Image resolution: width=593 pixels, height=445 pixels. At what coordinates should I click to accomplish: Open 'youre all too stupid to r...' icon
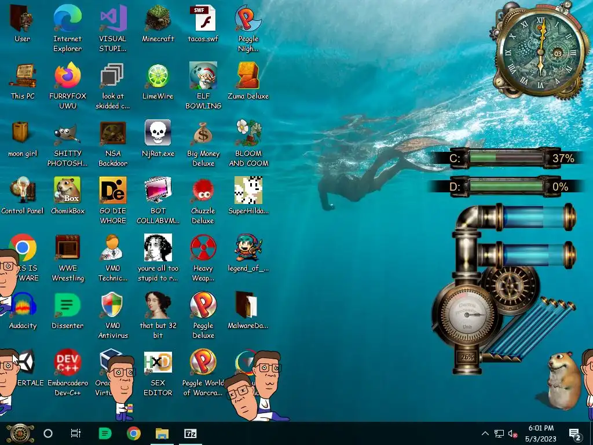tap(158, 258)
